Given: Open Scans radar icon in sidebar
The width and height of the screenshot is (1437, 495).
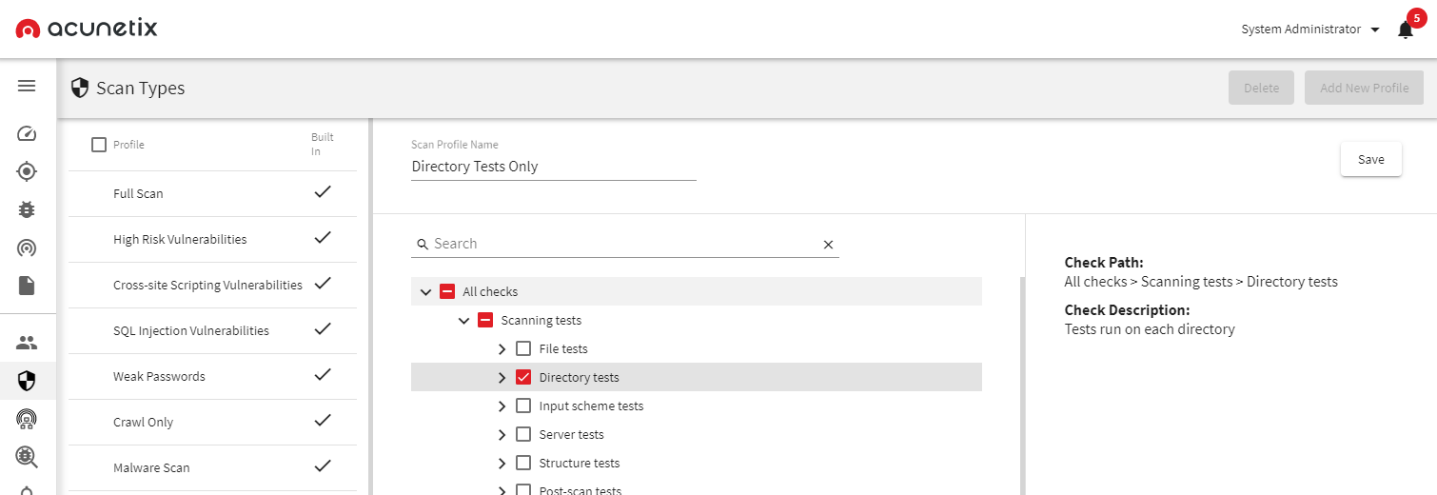Looking at the screenshot, I should coord(27,248).
